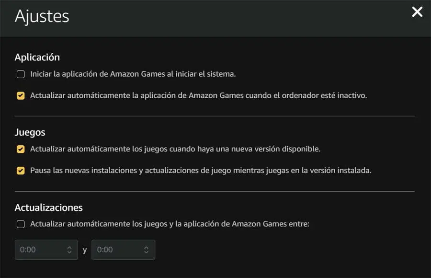Enable launching Amazon Games at system startup
The height and width of the screenshot is (278, 431).
[x=21, y=74]
